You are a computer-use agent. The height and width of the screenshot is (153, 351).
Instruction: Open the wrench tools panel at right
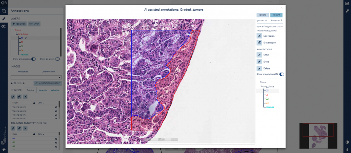coord(347,11)
